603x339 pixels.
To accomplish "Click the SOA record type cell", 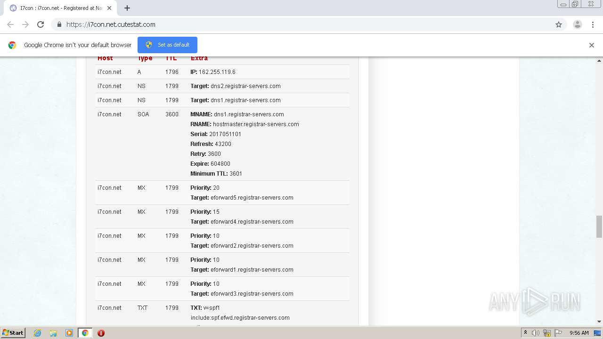I will [143, 114].
